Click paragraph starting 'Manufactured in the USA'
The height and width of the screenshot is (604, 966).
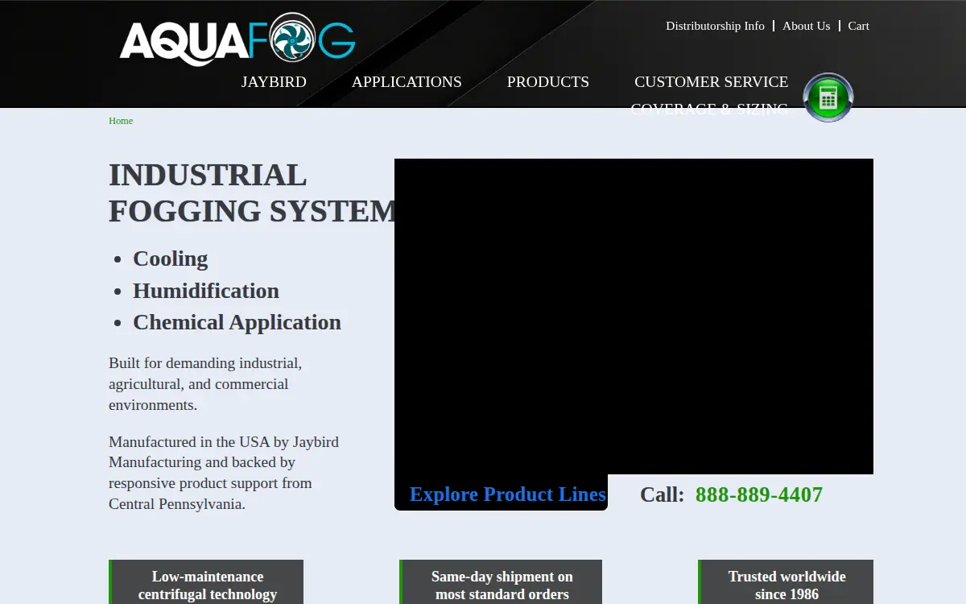(x=224, y=473)
